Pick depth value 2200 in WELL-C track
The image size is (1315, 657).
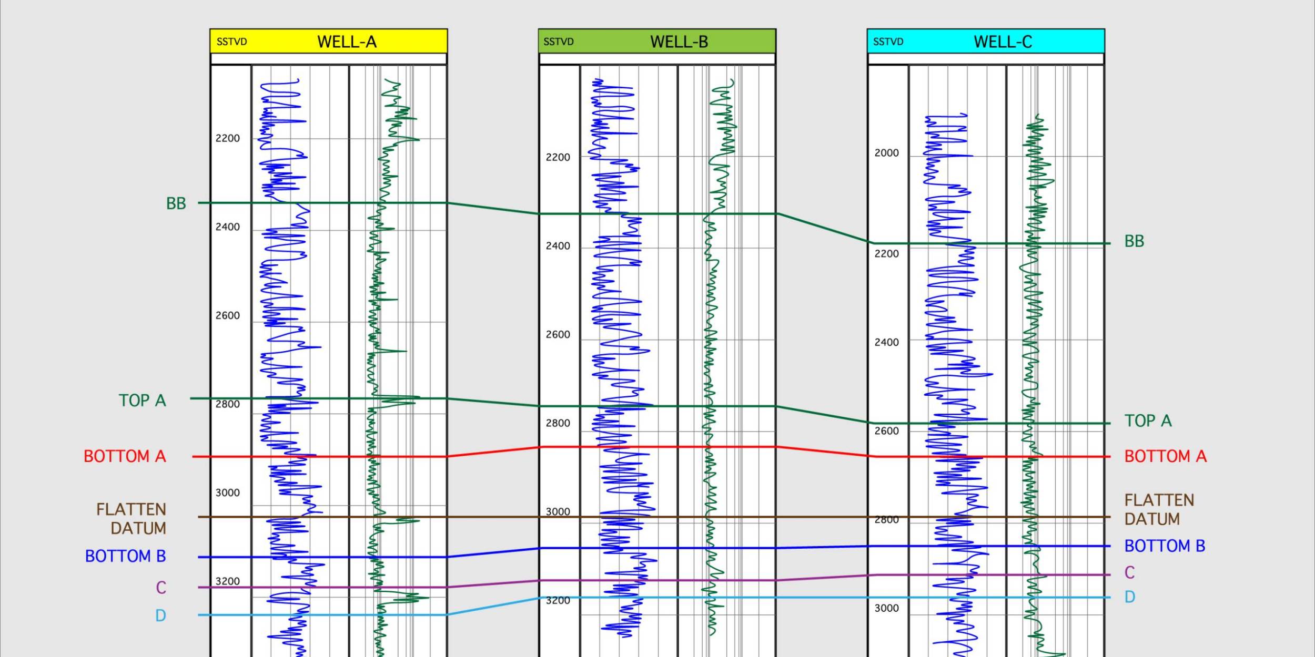[x=887, y=254]
